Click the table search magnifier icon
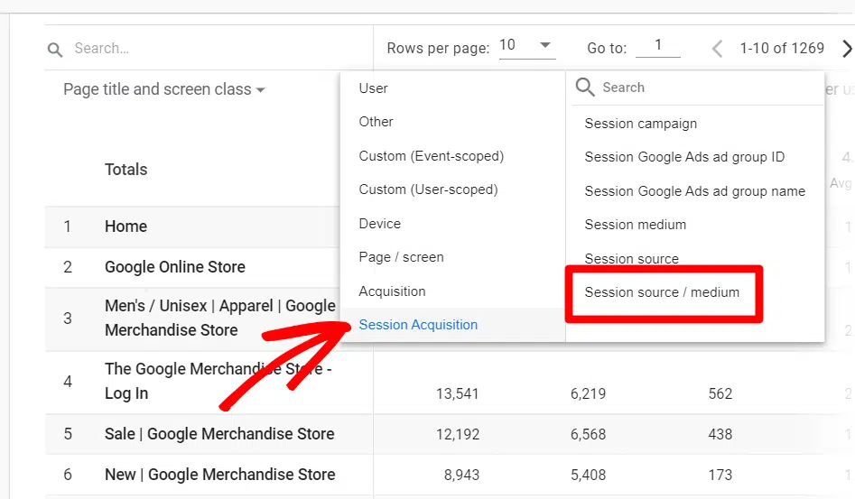 pos(56,49)
